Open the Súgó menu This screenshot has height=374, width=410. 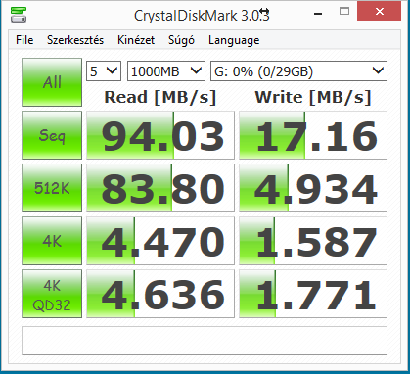point(181,40)
